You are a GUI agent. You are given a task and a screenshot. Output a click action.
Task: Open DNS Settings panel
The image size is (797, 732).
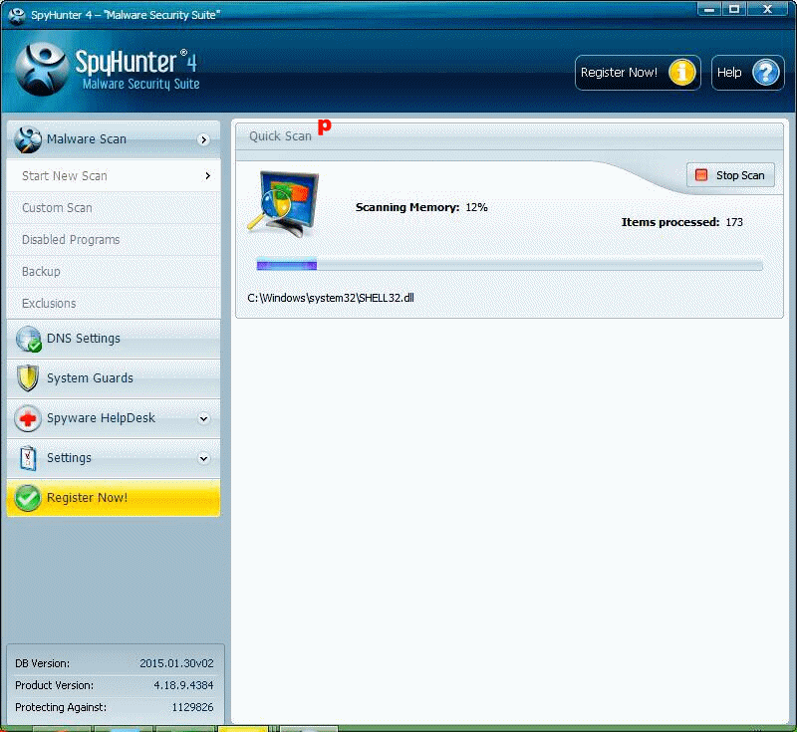[x=114, y=339]
